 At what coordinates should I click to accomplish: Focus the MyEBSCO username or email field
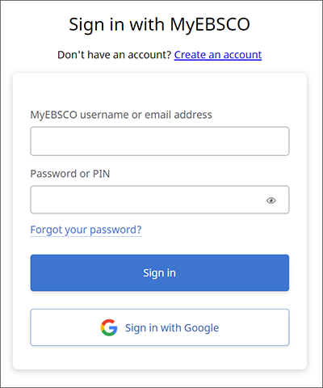click(x=160, y=141)
